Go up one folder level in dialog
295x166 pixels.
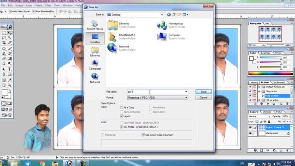coord(174,14)
